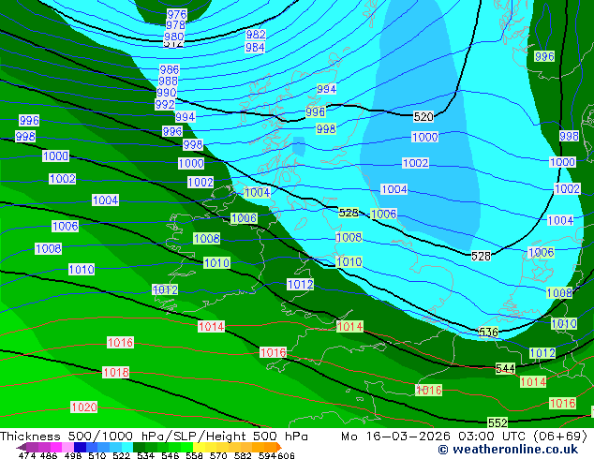Screen dimensions: 594x459
Task: Select the 552 height contour label
Action: [497, 422]
